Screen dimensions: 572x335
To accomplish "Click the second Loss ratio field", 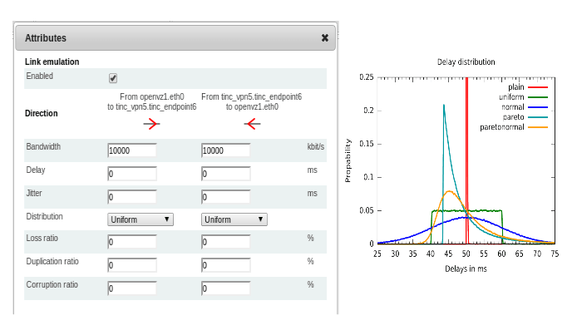I will click(x=225, y=242).
